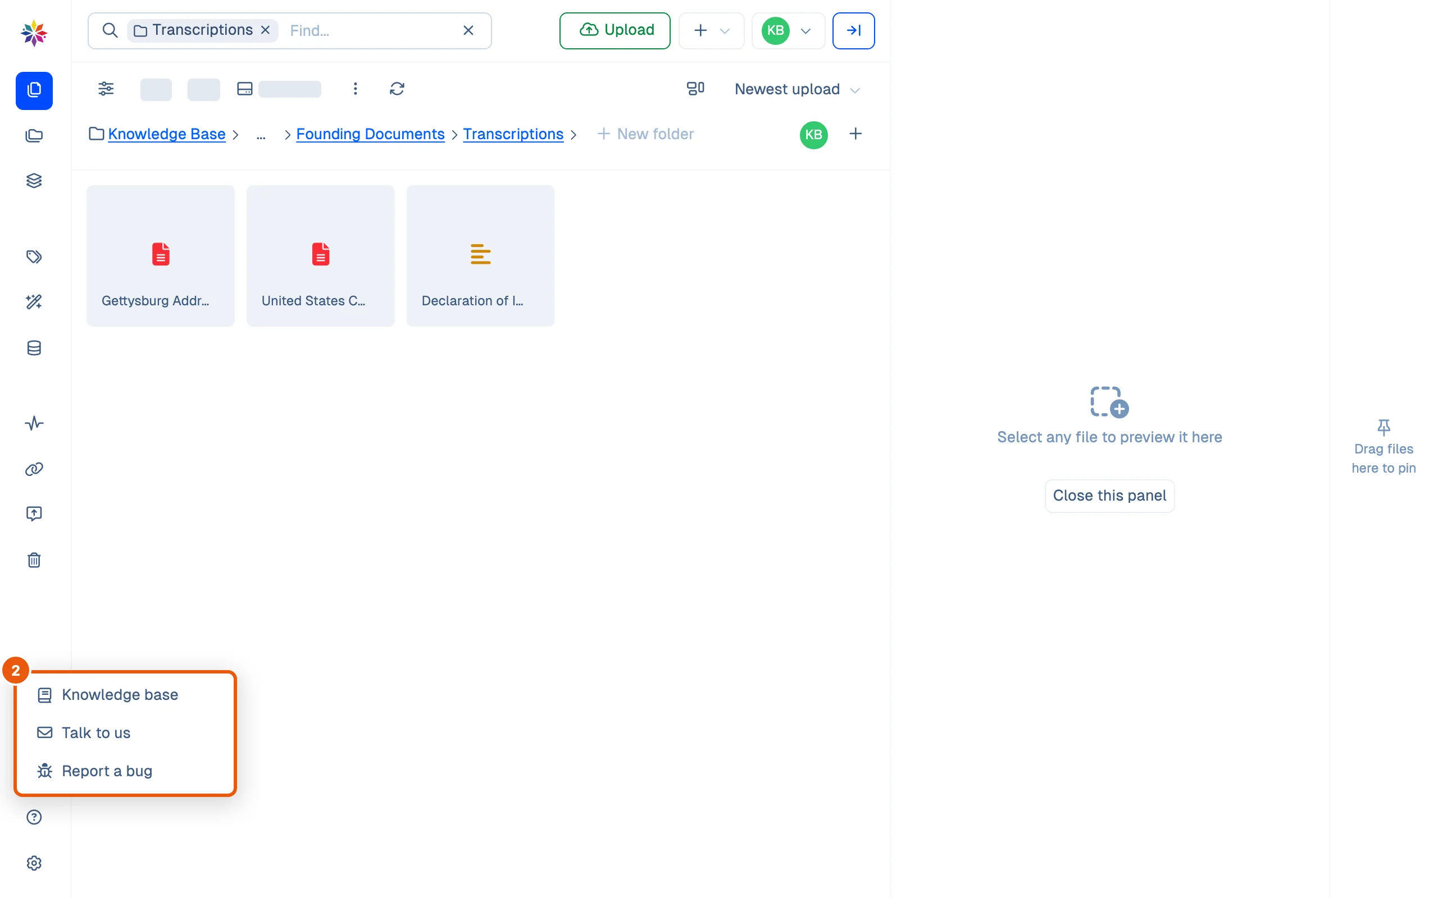Image resolution: width=1438 pixels, height=898 pixels.
Task: Open the filter sliders icon
Action: pos(106,89)
